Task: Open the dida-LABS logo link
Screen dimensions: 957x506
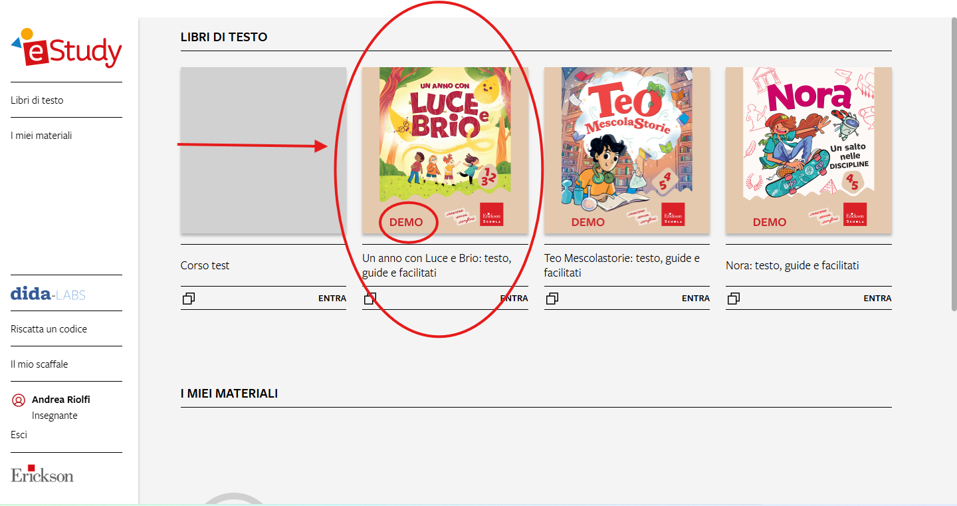Action: coord(48,294)
